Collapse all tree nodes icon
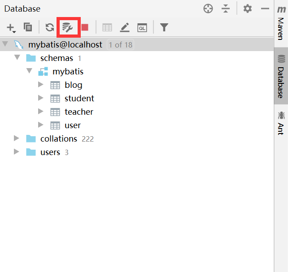 click(x=226, y=9)
